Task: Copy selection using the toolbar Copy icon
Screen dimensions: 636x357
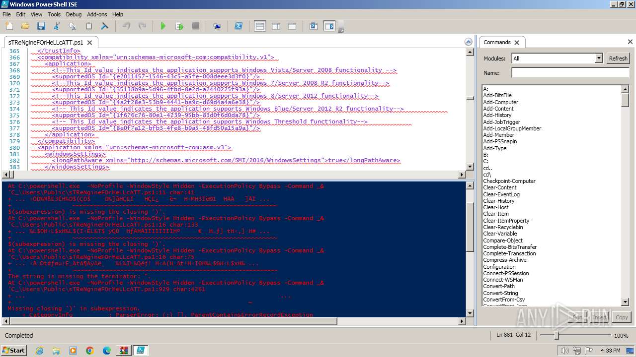Action: click(x=73, y=26)
